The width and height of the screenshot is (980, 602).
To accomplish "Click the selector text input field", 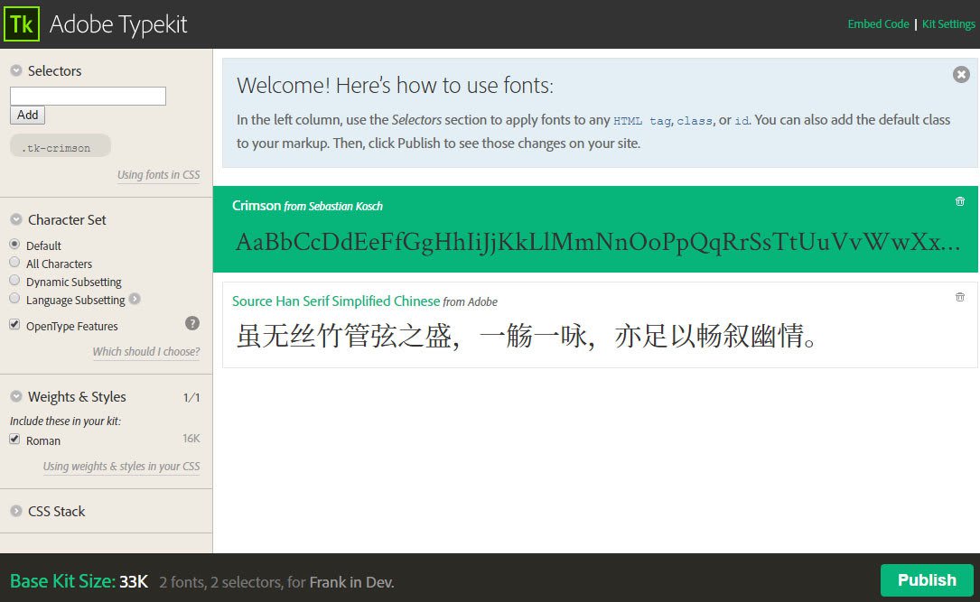I will (x=87, y=95).
